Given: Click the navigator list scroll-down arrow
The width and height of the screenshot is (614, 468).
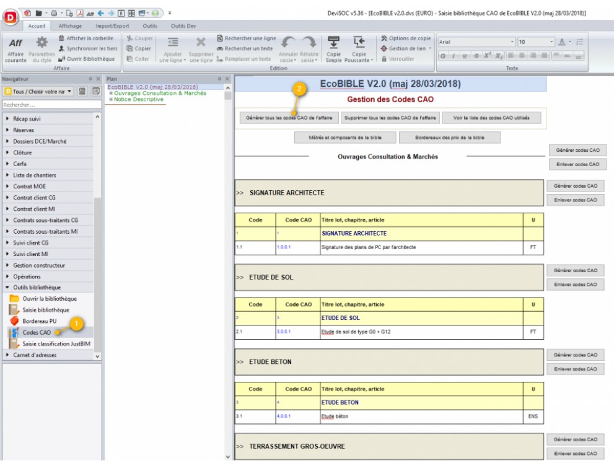Looking at the screenshot, I should point(97,356).
